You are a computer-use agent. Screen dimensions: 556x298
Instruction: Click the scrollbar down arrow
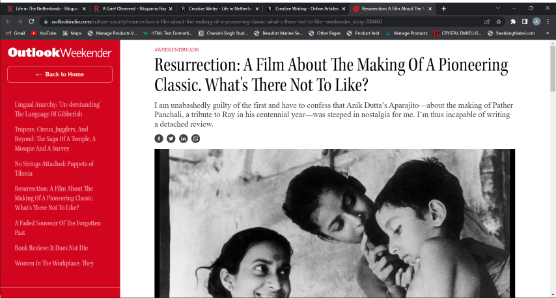pyautogui.click(x=553, y=295)
